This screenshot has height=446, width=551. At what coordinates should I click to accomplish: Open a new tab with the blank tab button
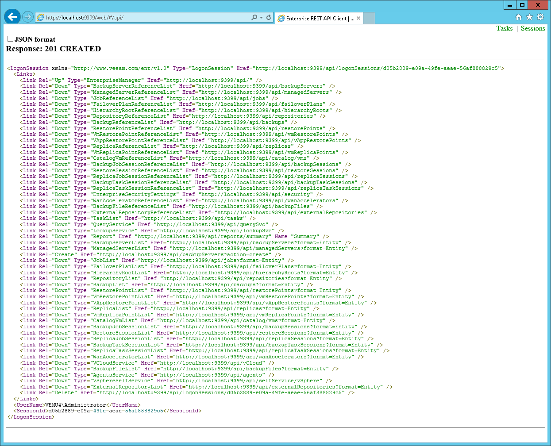[369, 18]
